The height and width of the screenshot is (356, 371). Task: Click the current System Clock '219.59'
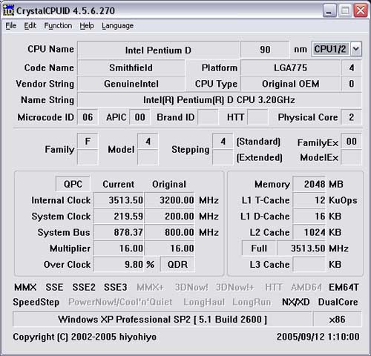[119, 216]
